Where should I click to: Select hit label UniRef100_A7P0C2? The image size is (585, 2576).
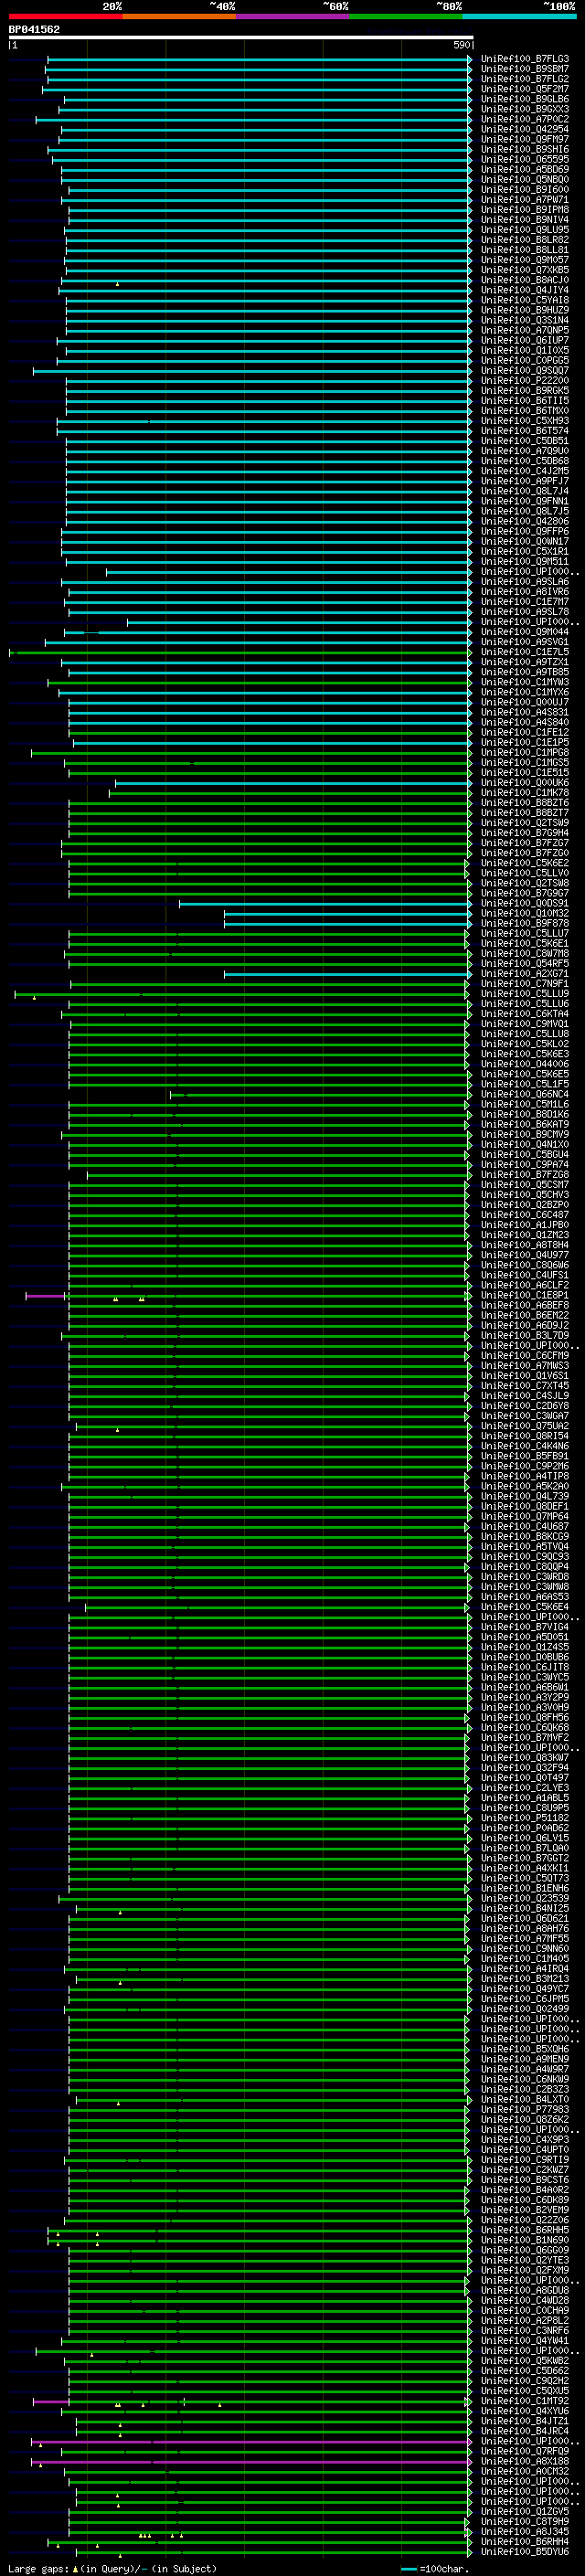524,120
